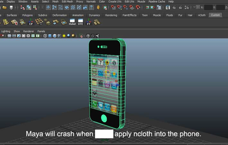Screen dimensions: 228x145
Task: Toggle joints selection mask
Action: [x=54, y=7]
